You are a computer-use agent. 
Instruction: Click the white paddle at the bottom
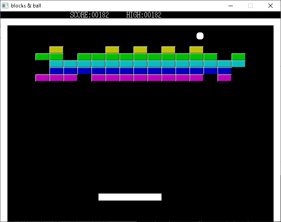[x=130, y=197]
